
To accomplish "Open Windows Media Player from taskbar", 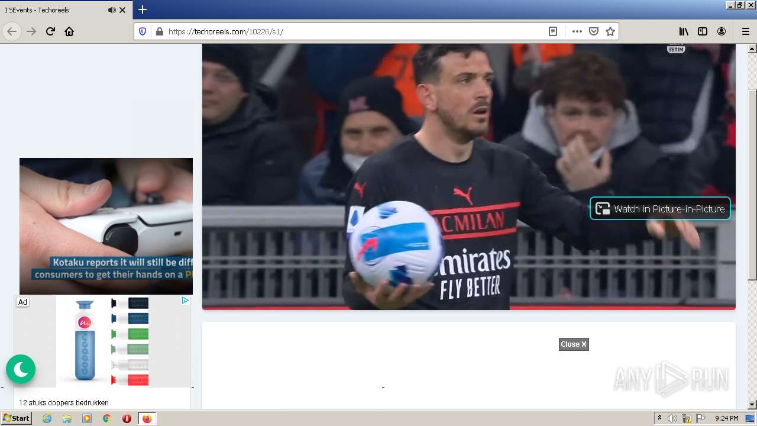I will point(87,418).
